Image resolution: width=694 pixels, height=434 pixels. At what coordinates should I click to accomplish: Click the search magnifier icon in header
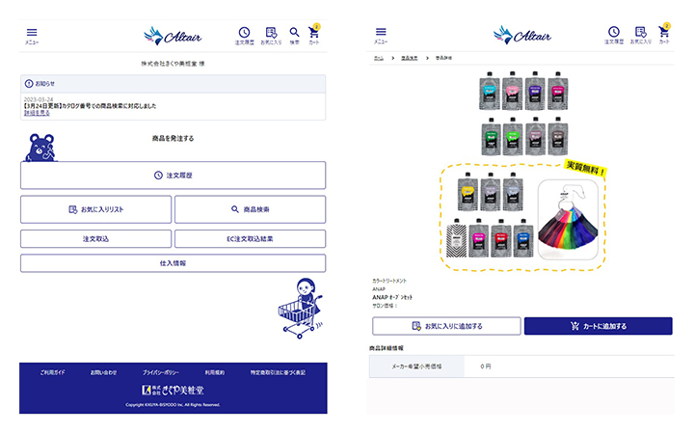tap(294, 35)
